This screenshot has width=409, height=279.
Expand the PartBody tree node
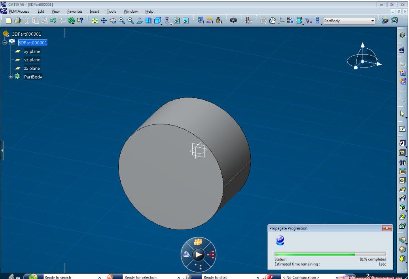(x=11, y=76)
